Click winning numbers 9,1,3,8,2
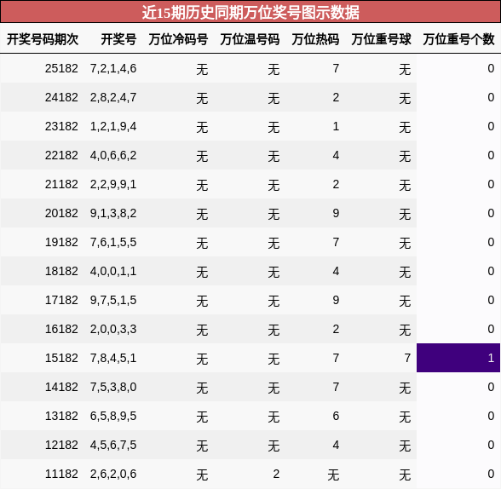 (113, 213)
